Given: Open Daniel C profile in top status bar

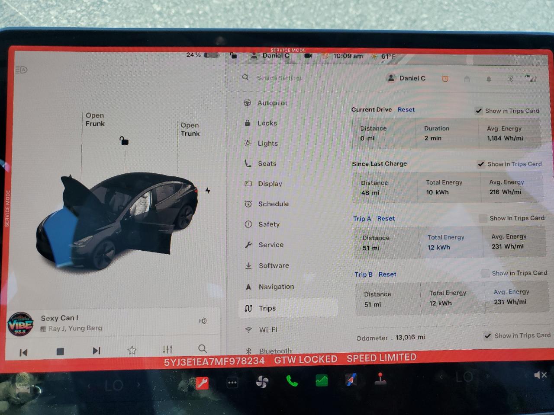Looking at the screenshot, I should pyautogui.click(x=271, y=56).
